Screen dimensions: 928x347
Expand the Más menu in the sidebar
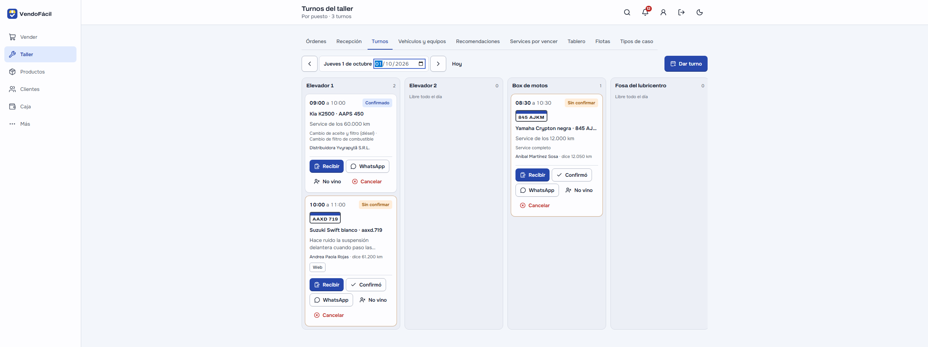[x=40, y=124]
